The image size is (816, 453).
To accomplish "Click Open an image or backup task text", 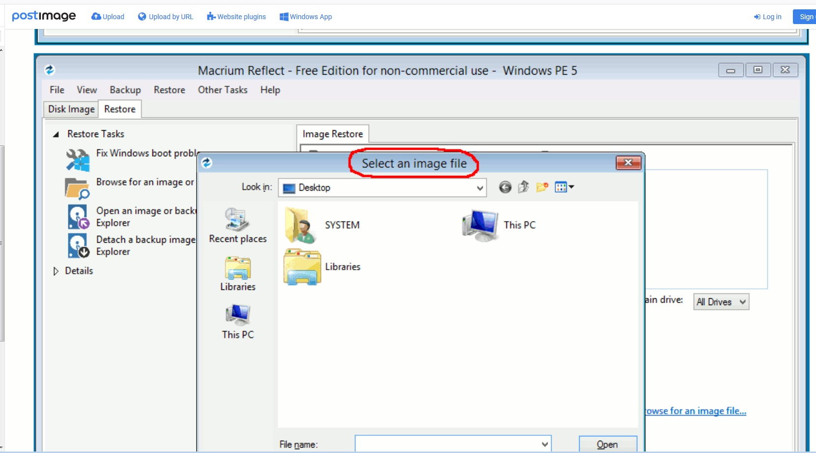I will tap(146, 217).
